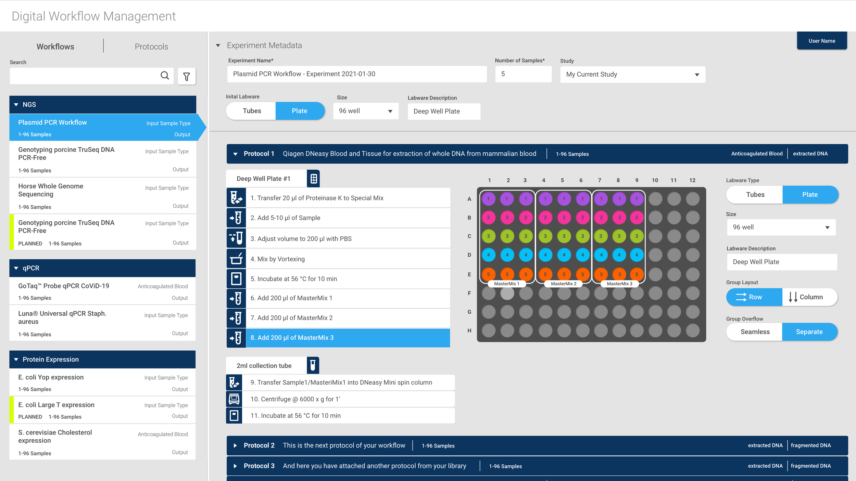
Task: Click the Experiment Name input field
Action: [x=356, y=74]
